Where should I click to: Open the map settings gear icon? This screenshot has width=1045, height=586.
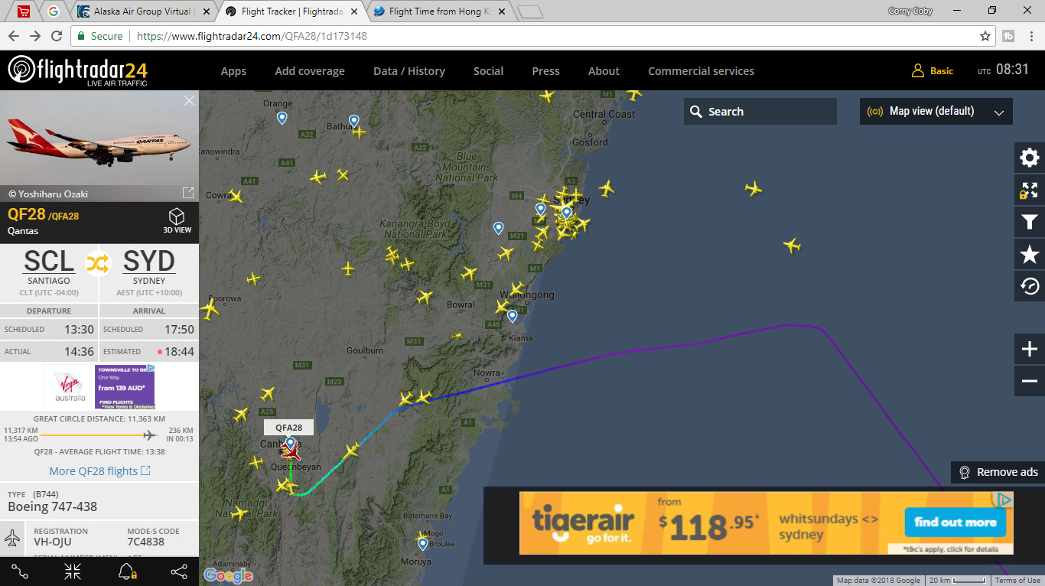(1030, 158)
